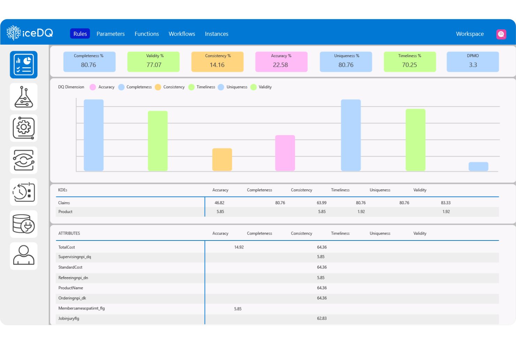Click Jobinjuryflg value 62.83
Viewport: 516px width, 344px height.
322,318
